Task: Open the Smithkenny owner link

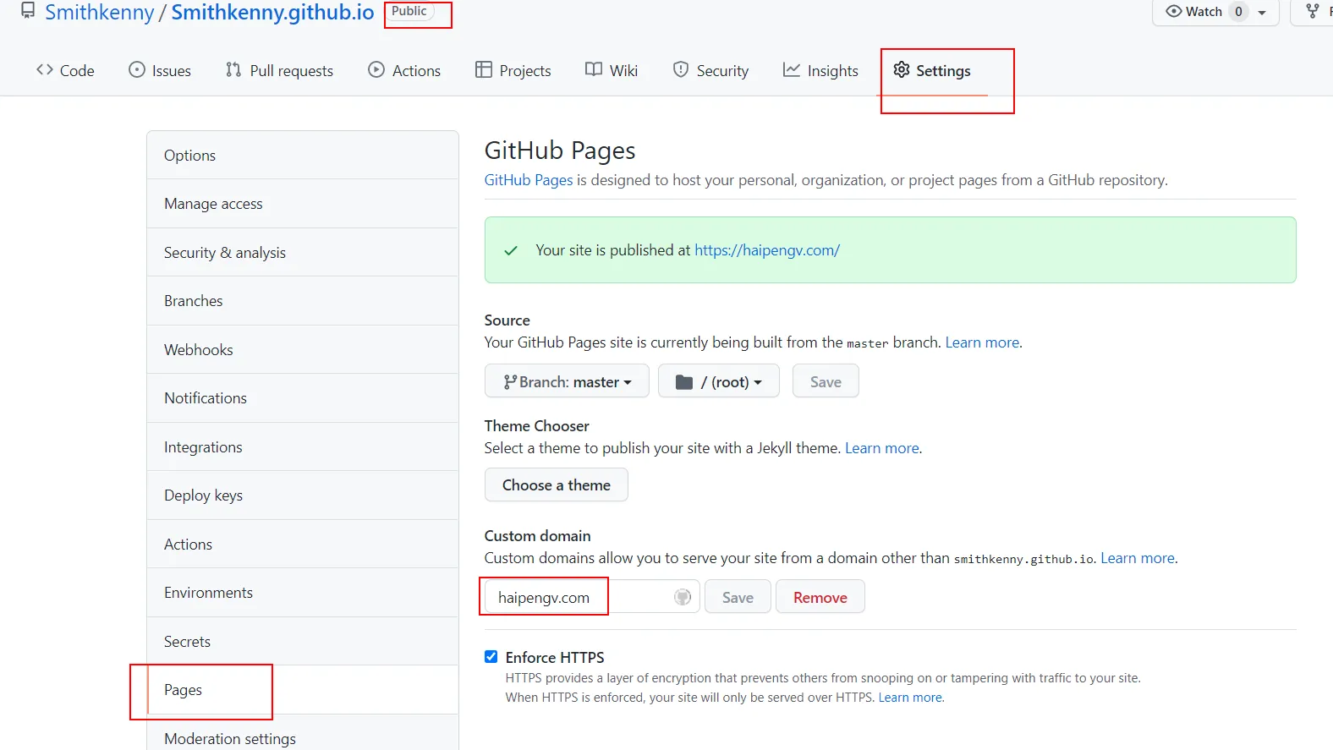Action: click(x=100, y=13)
